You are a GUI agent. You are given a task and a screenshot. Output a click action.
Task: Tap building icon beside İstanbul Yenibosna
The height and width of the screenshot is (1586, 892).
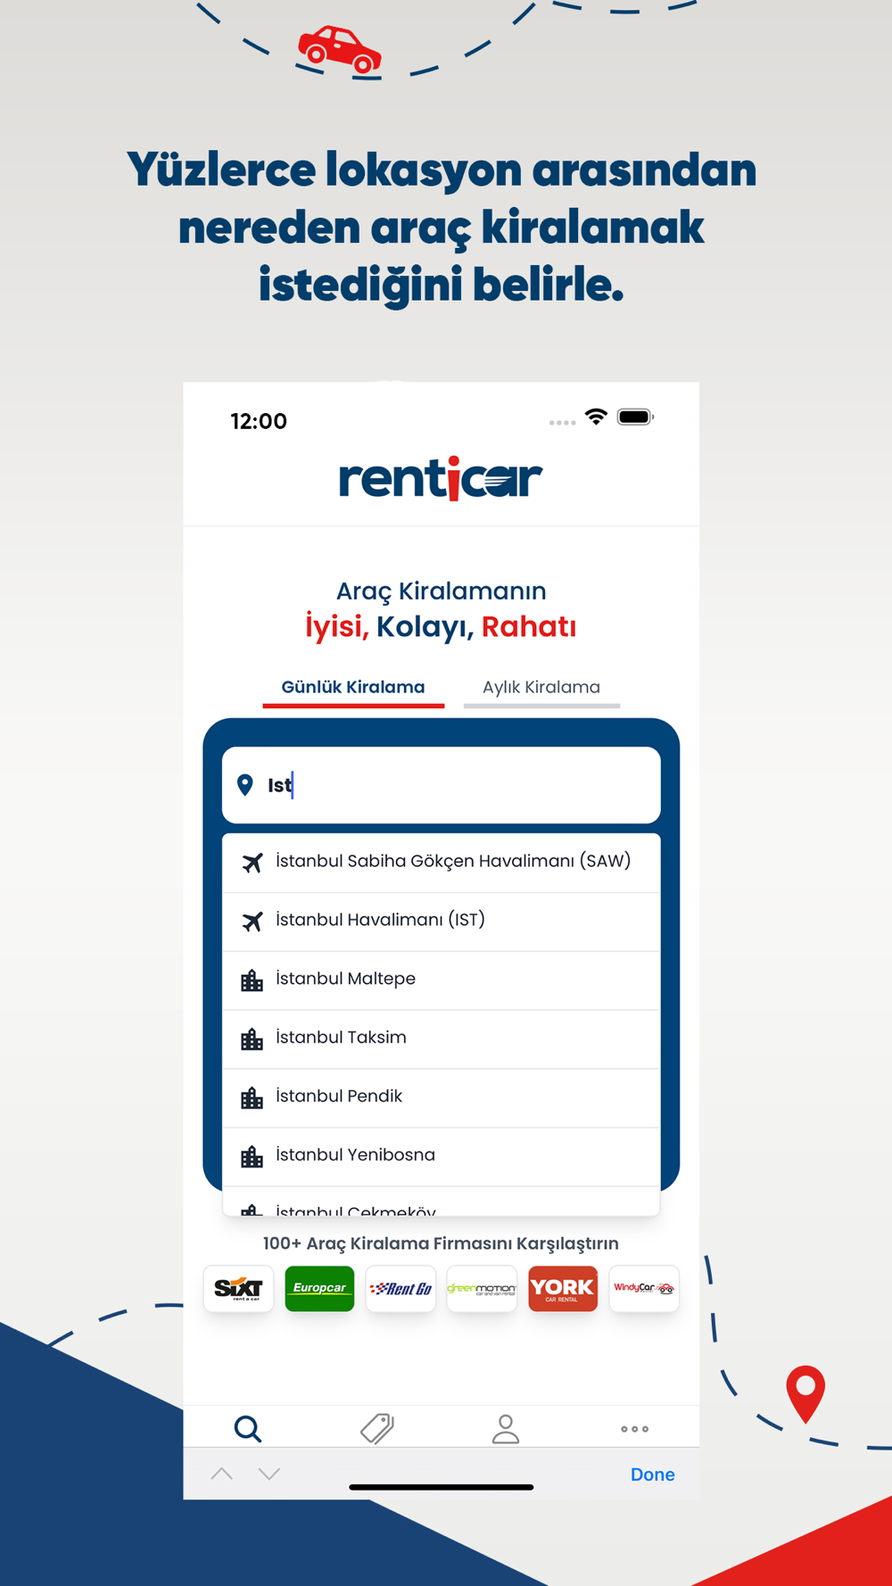[x=252, y=1157]
